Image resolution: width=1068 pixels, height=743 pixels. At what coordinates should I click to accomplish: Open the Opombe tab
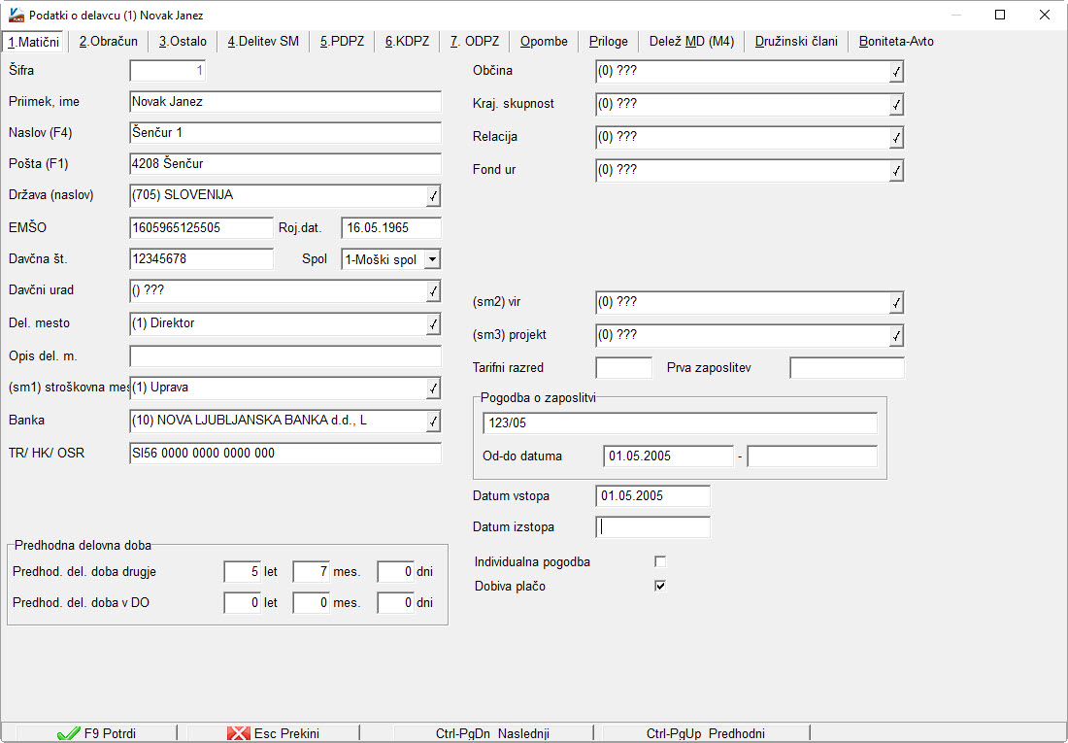coord(544,42)
